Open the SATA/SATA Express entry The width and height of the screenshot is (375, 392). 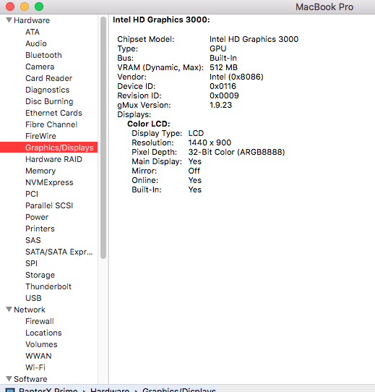coord(59,252)
